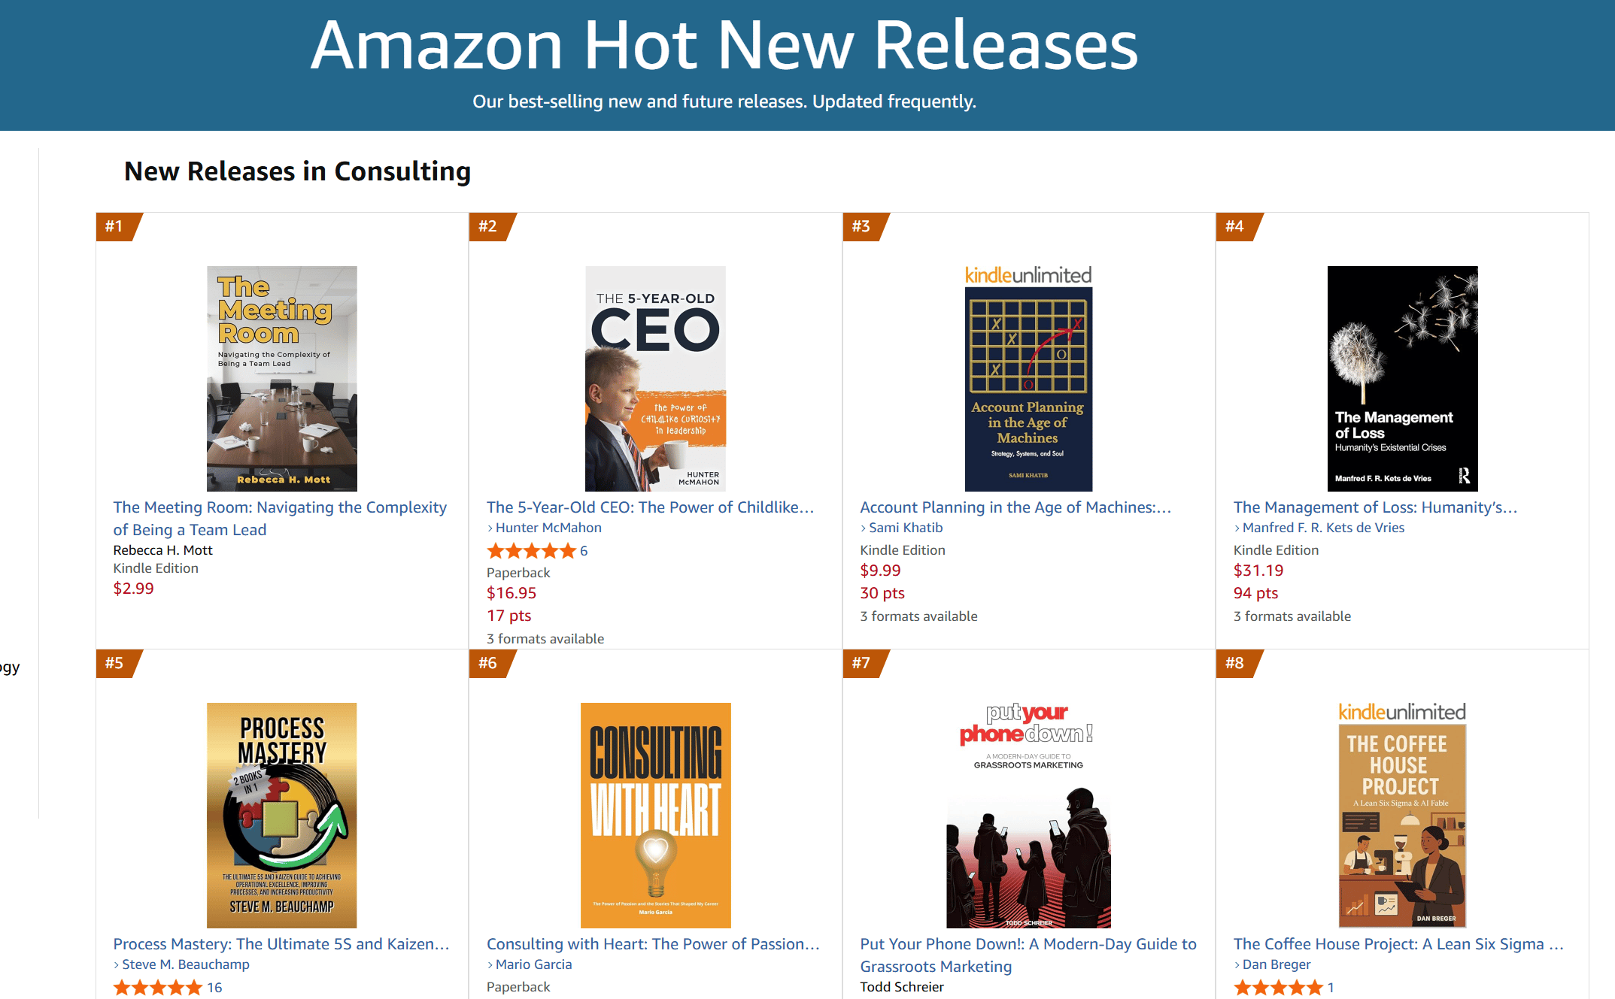This screenshot has height=999, width=1615.
Task: Open author link Hunter McMahon
Action: coord(548,528)
